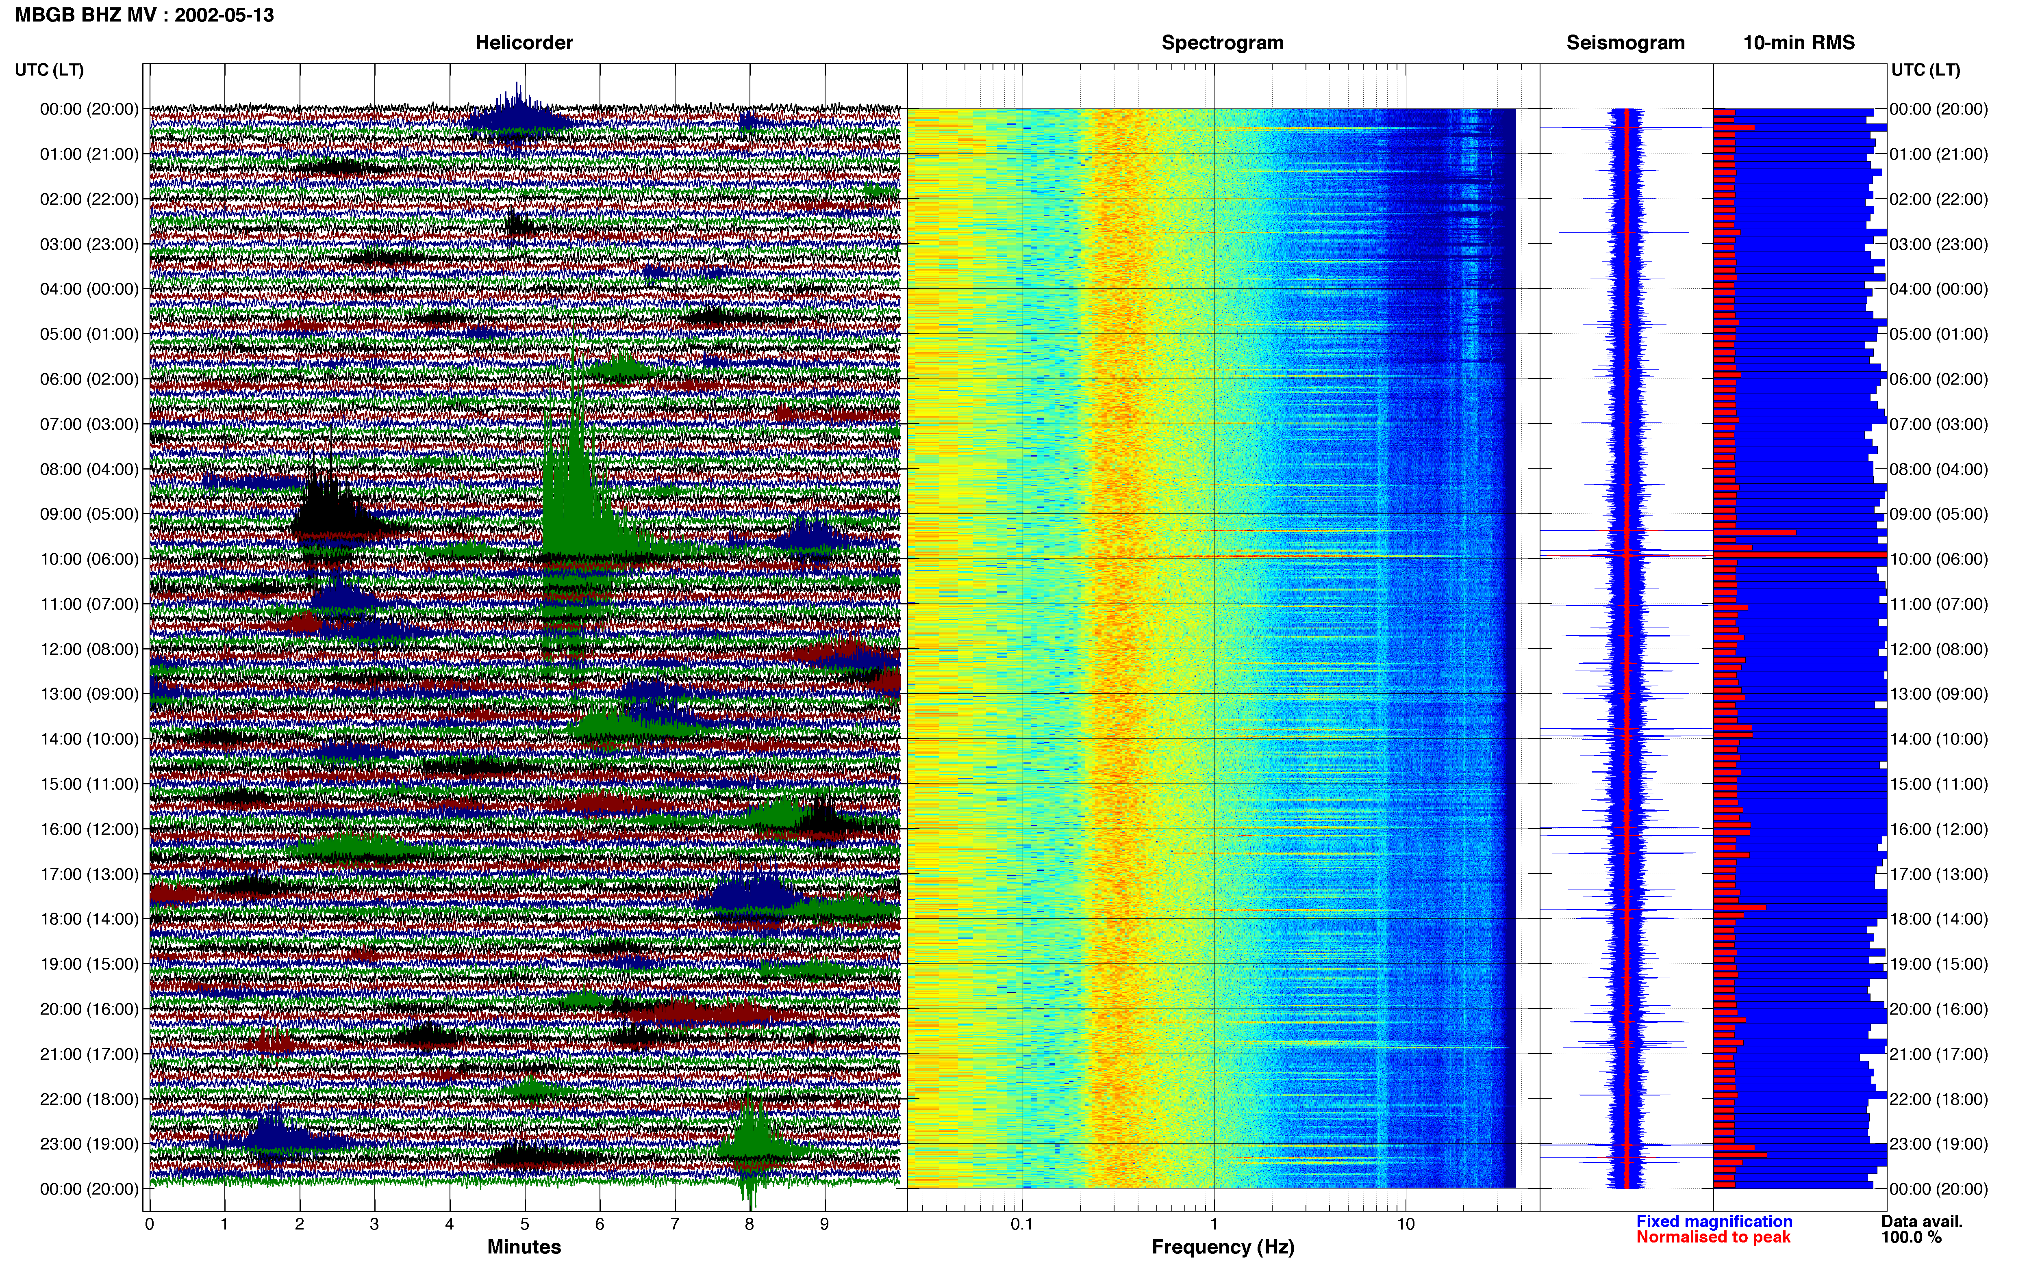Click the left '18:00 (14:00)' time label
Viewport: 2040px width, 1275px height.
(89, 919)
